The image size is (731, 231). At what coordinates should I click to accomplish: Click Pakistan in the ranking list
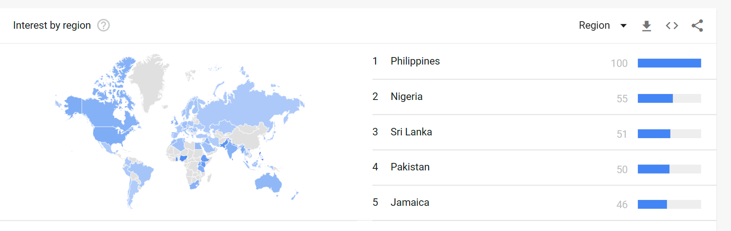click(410, 167)
